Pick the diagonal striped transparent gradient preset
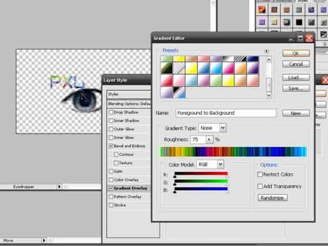The height and width of the screenshot is (246, 328). tap(241, 58)
